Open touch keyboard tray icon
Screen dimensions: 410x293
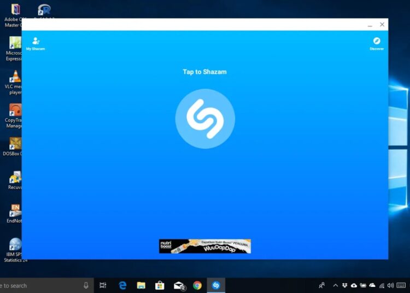click(x=401, y=285)
